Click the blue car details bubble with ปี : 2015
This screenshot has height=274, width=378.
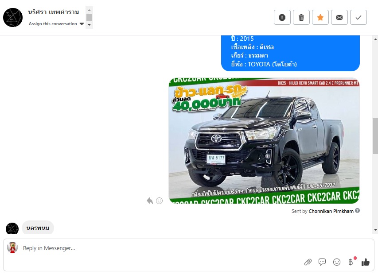pos(290,53)
